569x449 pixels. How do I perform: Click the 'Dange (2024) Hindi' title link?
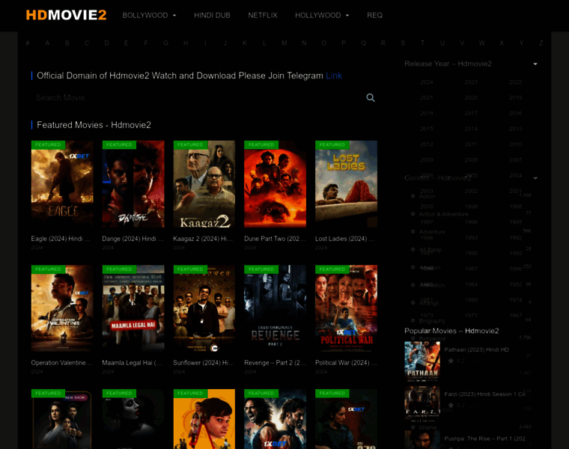point(133,239)
